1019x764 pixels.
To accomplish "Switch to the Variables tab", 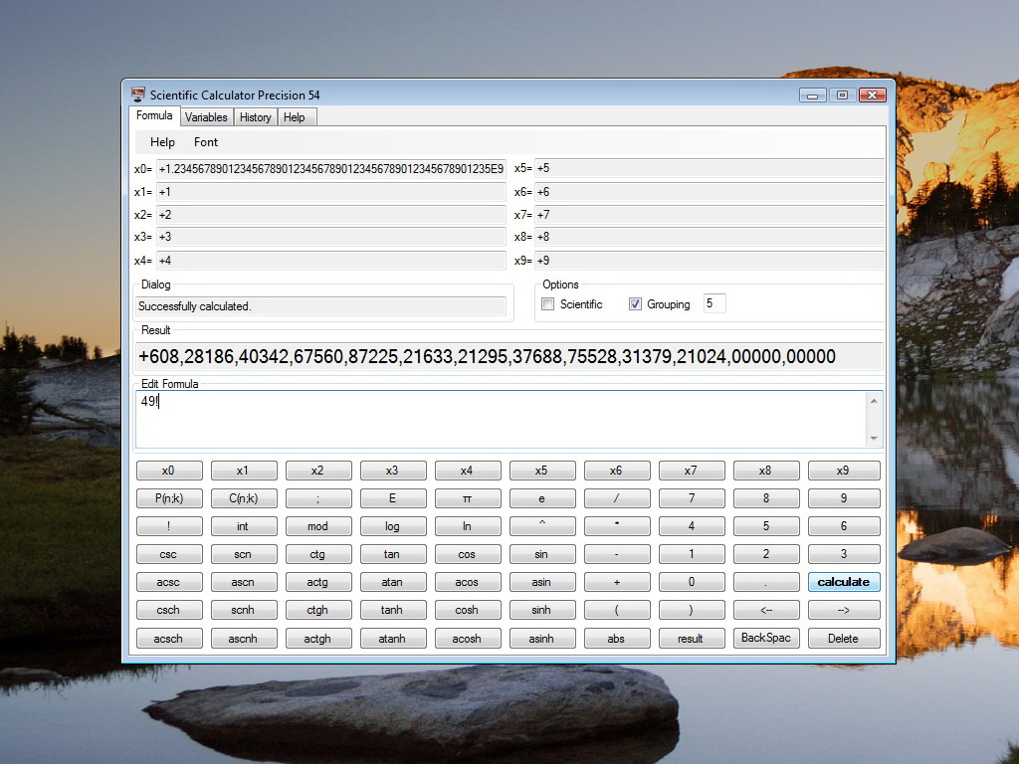I will click(206, 117).
